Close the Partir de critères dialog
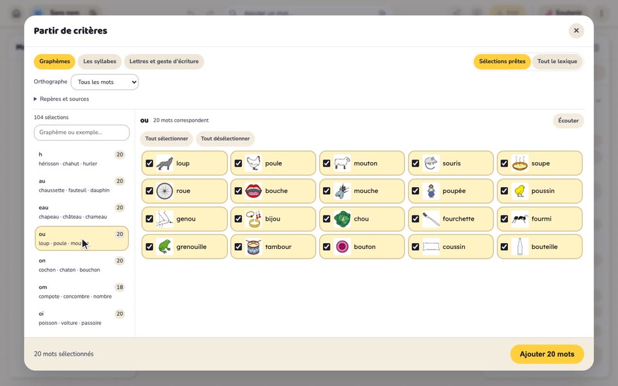The image size is (618, 386). (x=576, y=31)
